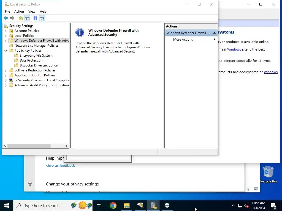Open the notification center icon
The height and width of the screenshot is (211, 282).
(x=273, y=206)
